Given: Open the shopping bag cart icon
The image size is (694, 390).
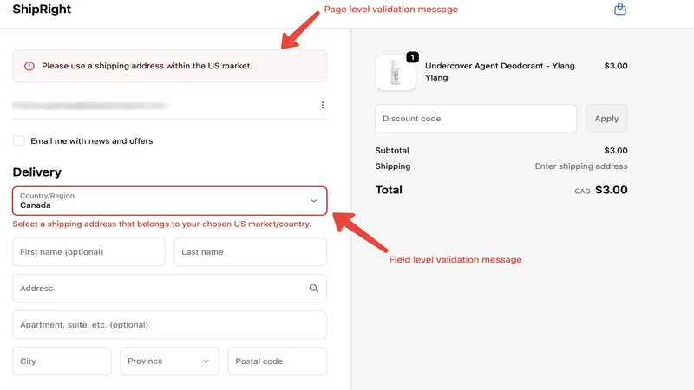Looking at the screenshot, I should pos(620,10).
